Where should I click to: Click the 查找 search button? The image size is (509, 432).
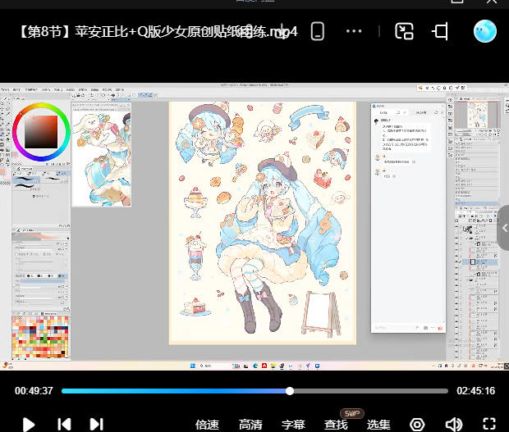(x=336, y=425)
